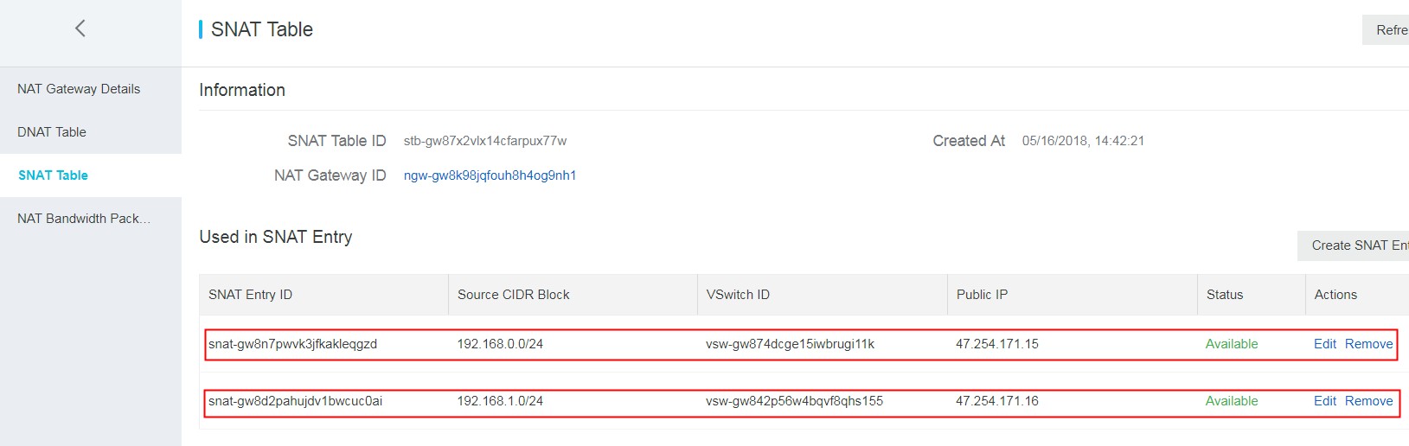Select SNAT Table in sidebar
Image resolution: width=1409 pixels, height=446 pixels.
tap(54, 175)
